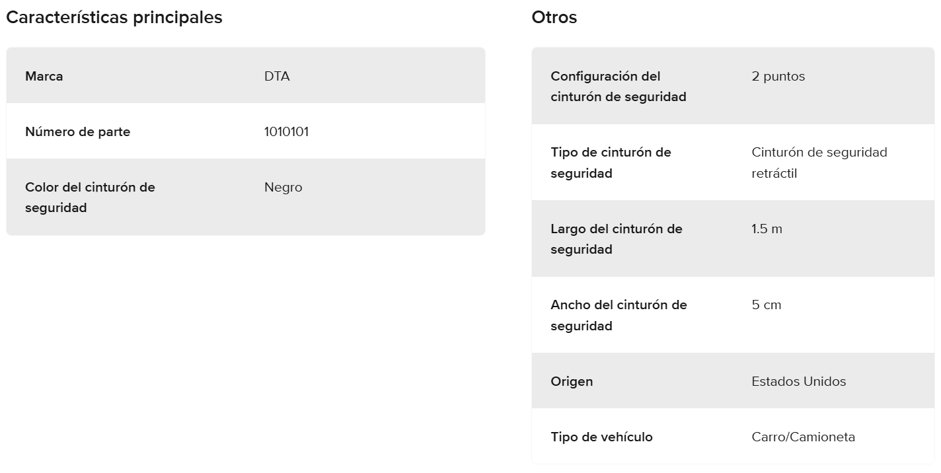Click the "Origen" row label
The height and width of the screenshot is (473, 941).
[x=572, y=381]
